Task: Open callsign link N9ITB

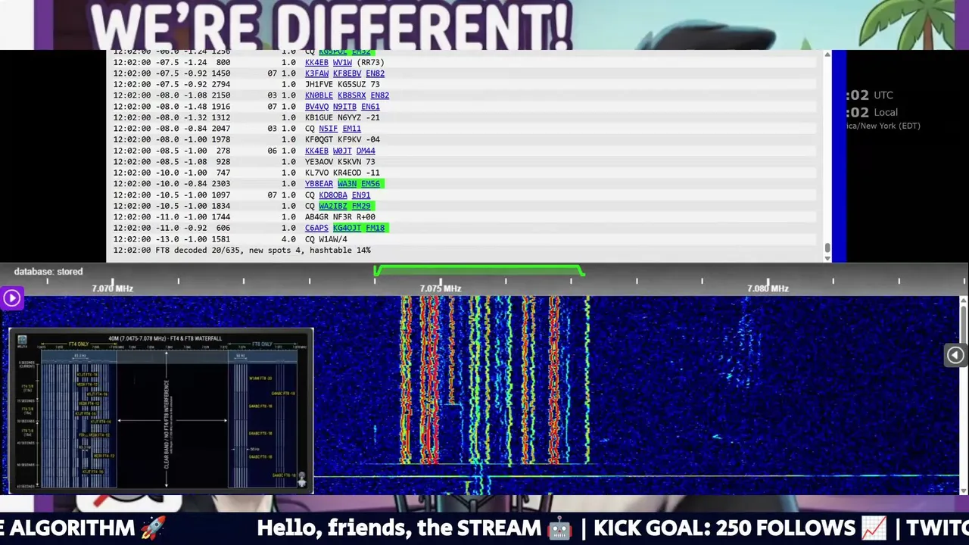Action: [x=344, y=107]
